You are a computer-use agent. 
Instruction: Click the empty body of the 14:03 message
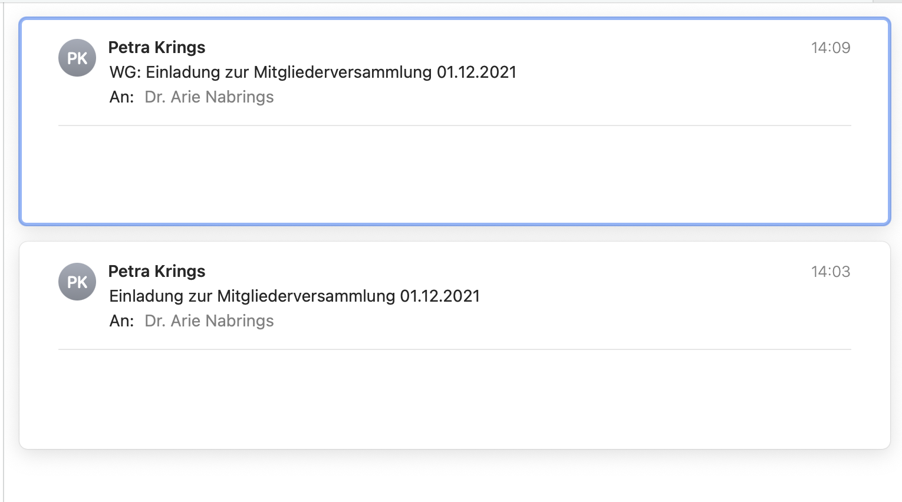click(454, 398)
